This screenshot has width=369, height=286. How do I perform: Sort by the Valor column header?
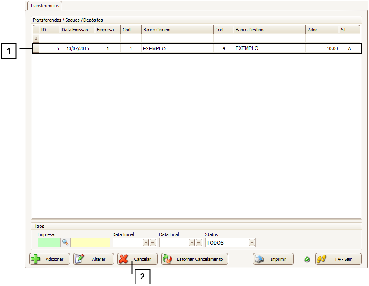click(x=322, y=30)
